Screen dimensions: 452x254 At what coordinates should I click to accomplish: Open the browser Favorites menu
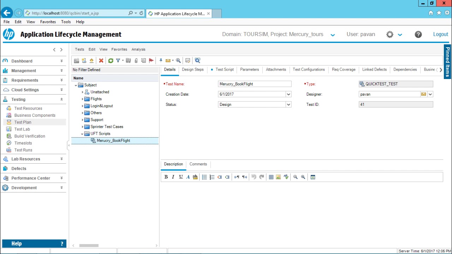(x=48, y=22)
